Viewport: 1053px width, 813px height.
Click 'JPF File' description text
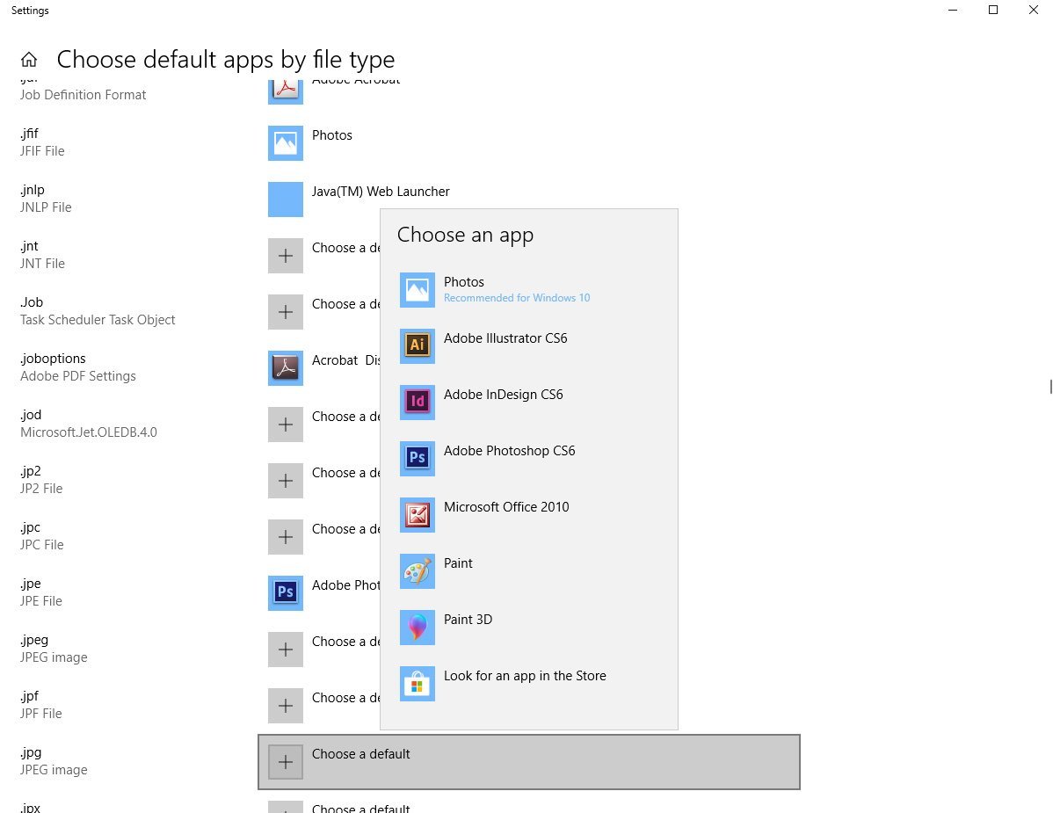pos(41,714)
